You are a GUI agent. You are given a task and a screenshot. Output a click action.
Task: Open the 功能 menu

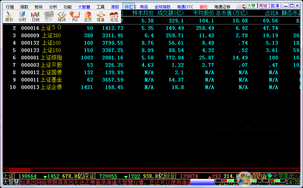[x=68, y=7]
